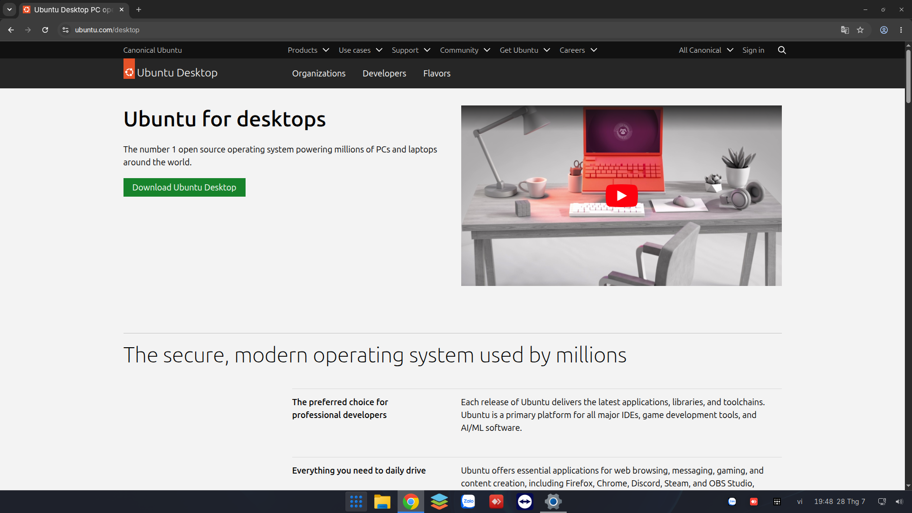Open the Flavors tab
Viewport: 912px width, 513px height.
click(x=437, y=73)
